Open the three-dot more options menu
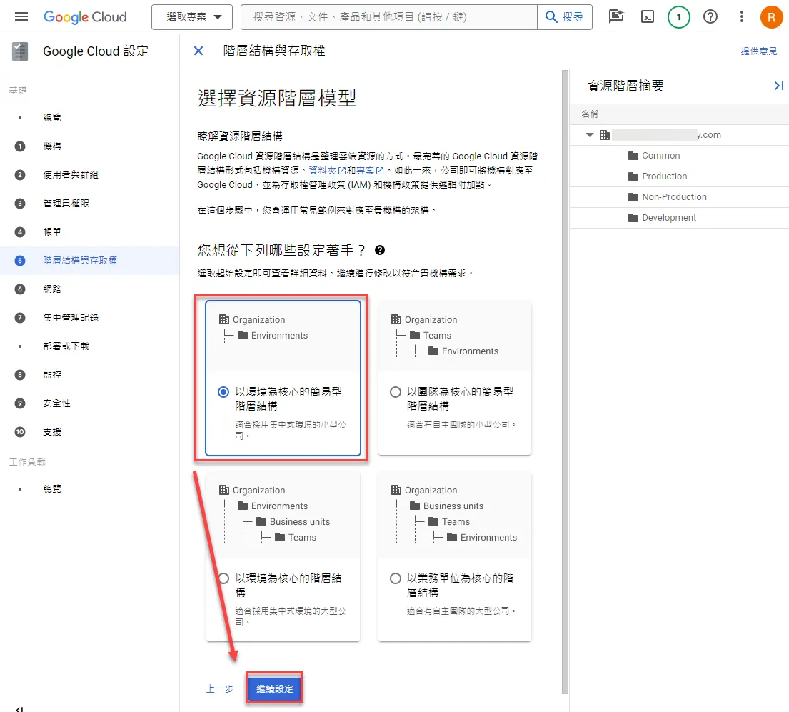 point(741,17)
